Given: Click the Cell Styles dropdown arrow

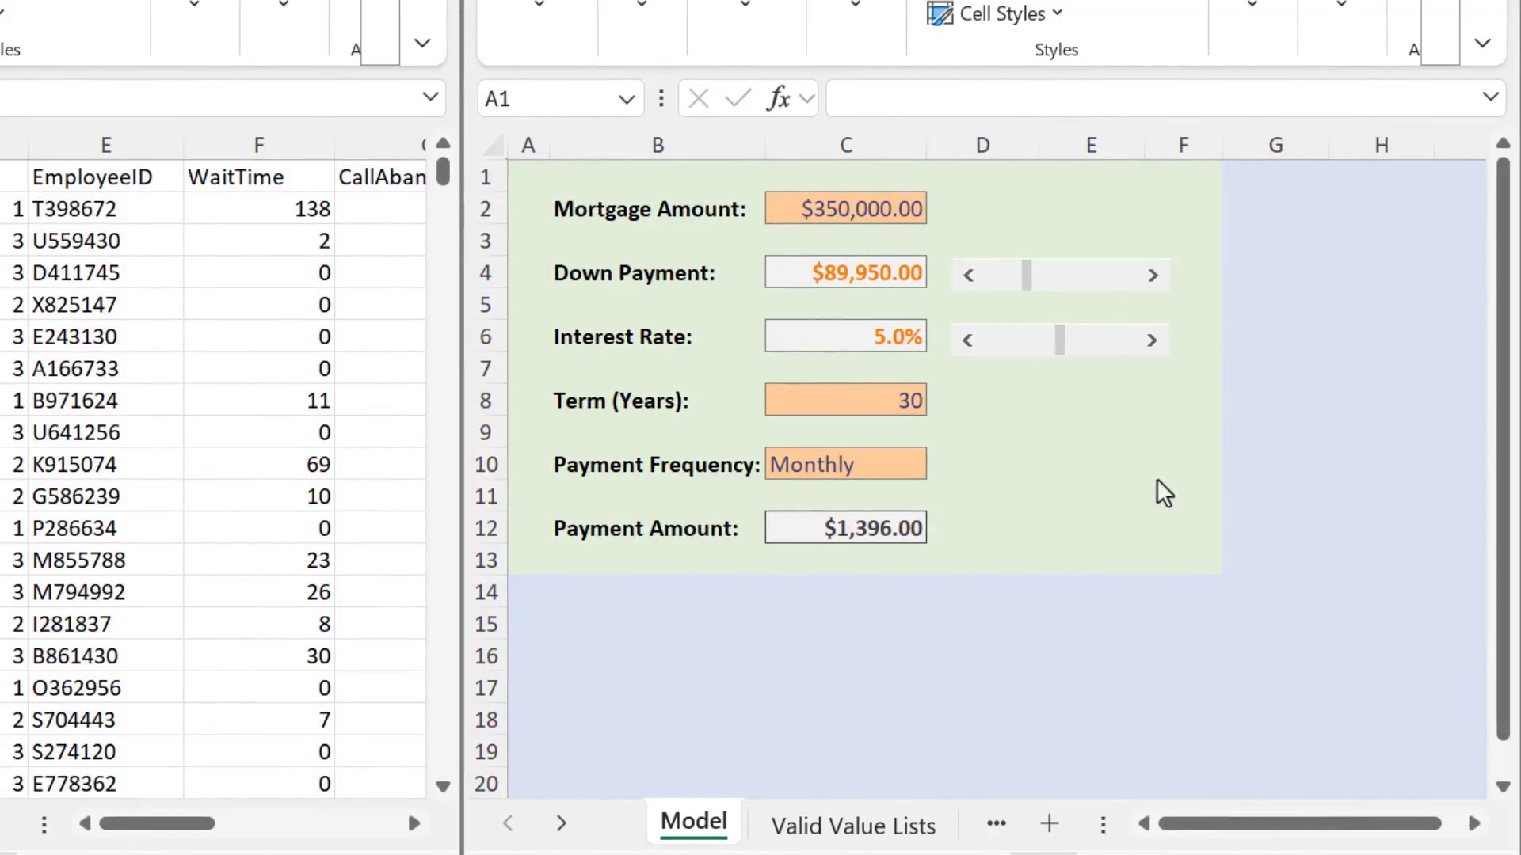Looking at the screenshot, I should coord(1058,13).
